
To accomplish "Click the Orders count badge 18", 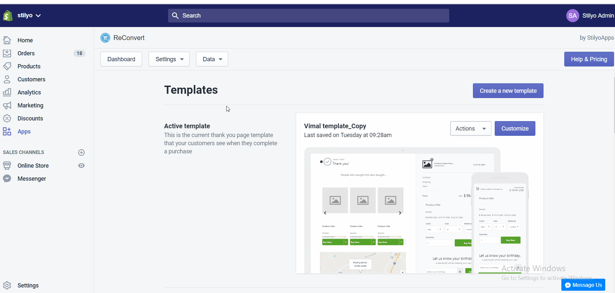I will pyautogui.click(x=79, y=53).
